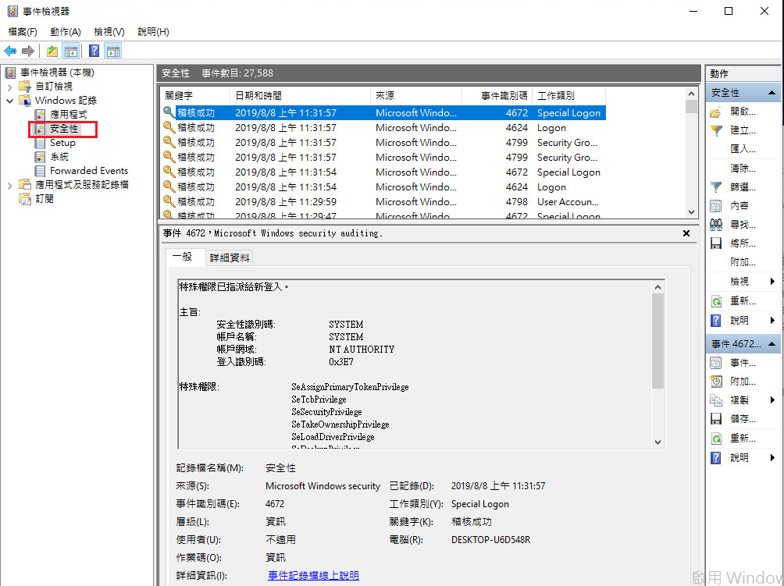
Task: Click first 附加... task action under 安全性
Action: [743, 261]
